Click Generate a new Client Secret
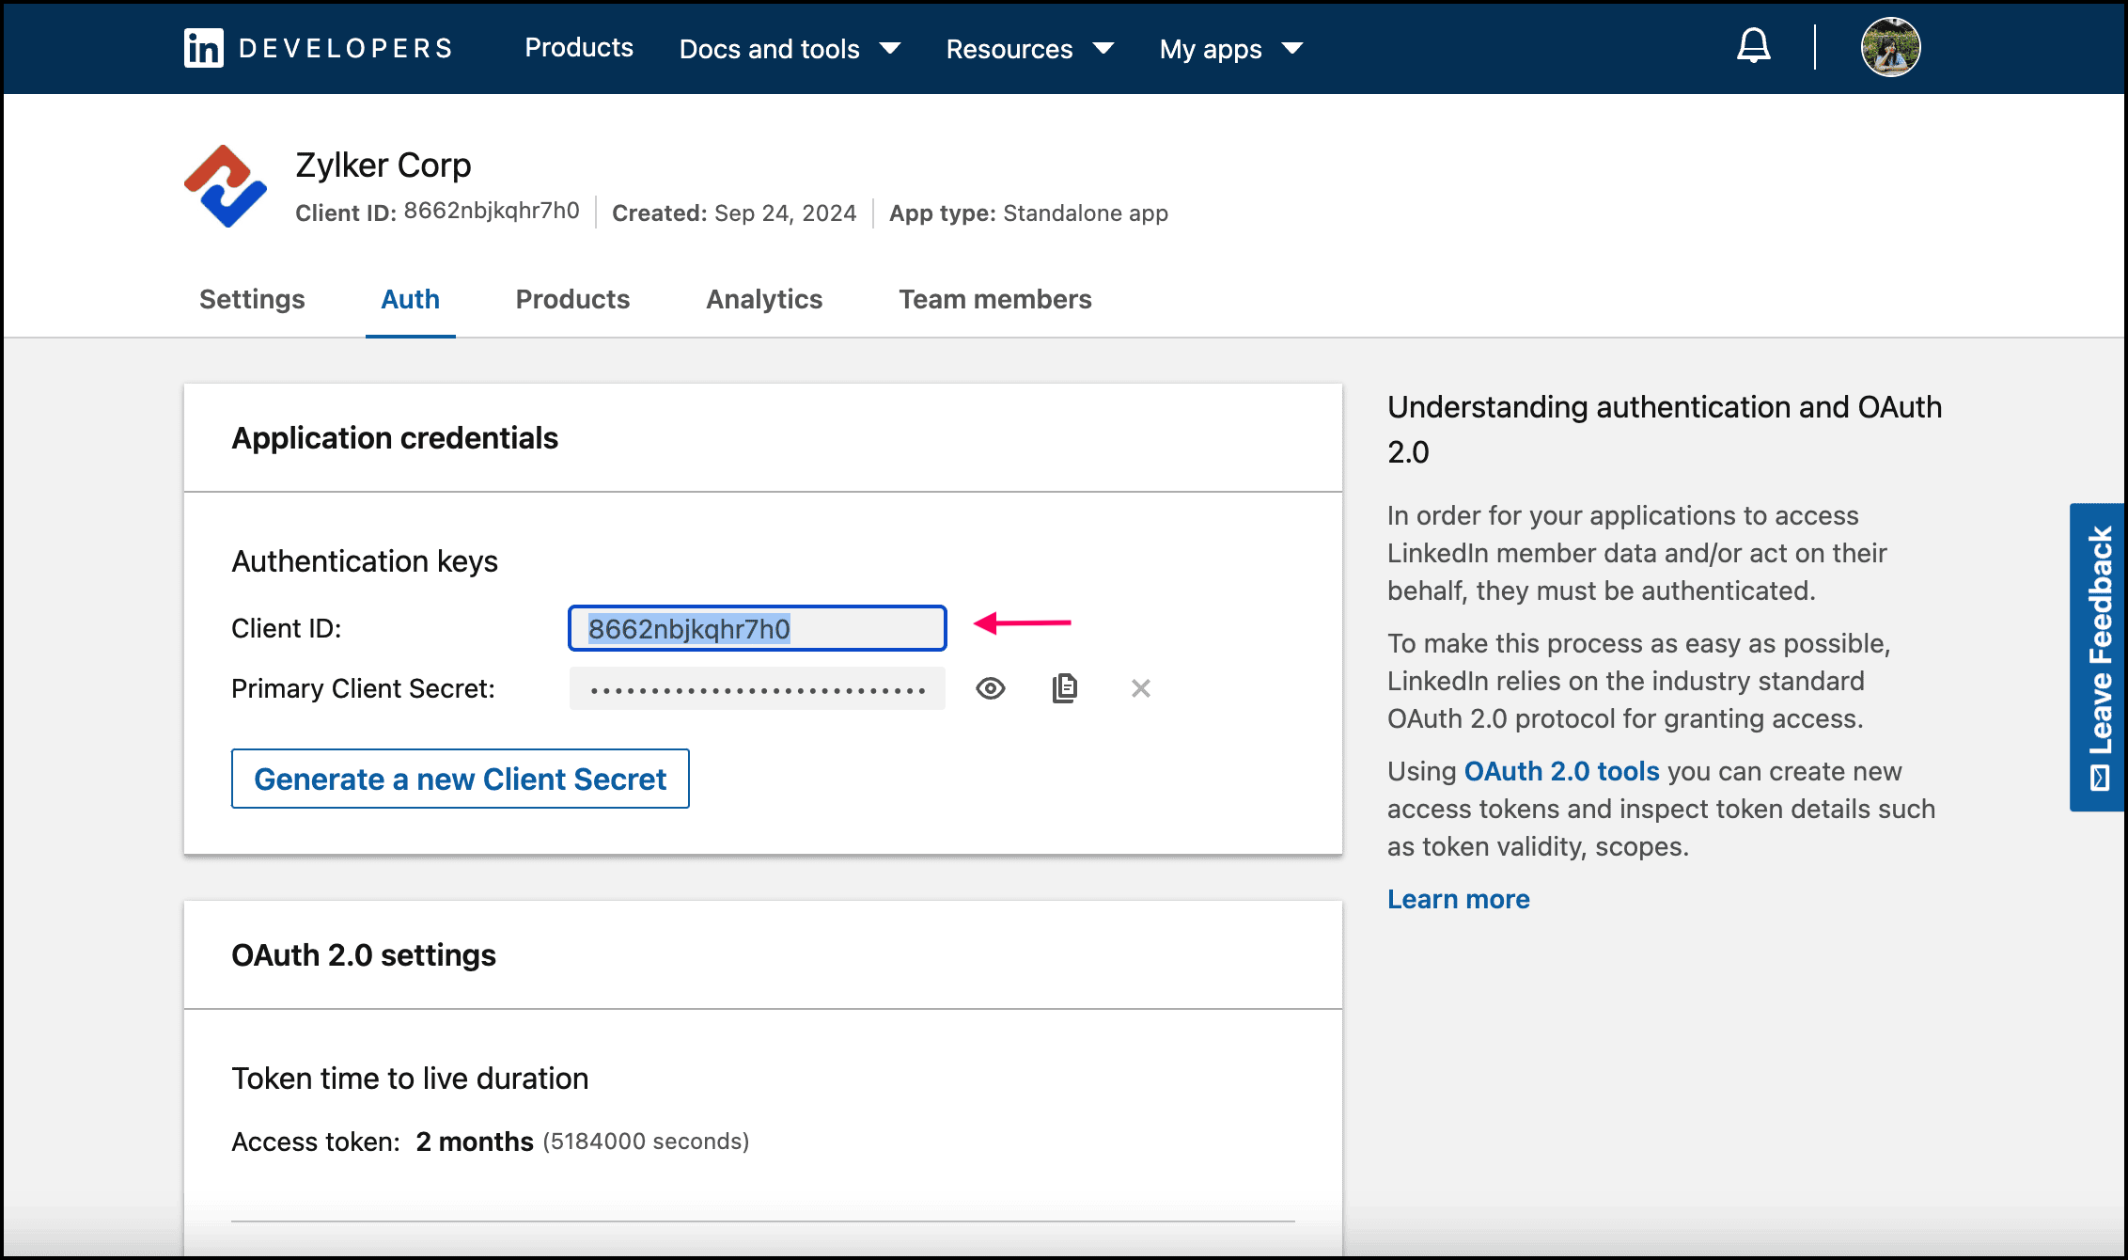Viewport: 2128px width, 1260px height. coord(460,779)
